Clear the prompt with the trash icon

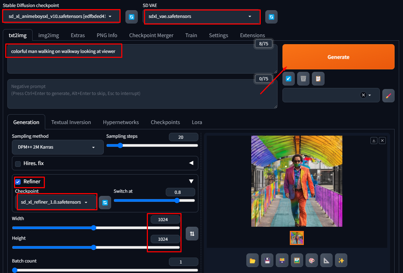pos(303,79)
